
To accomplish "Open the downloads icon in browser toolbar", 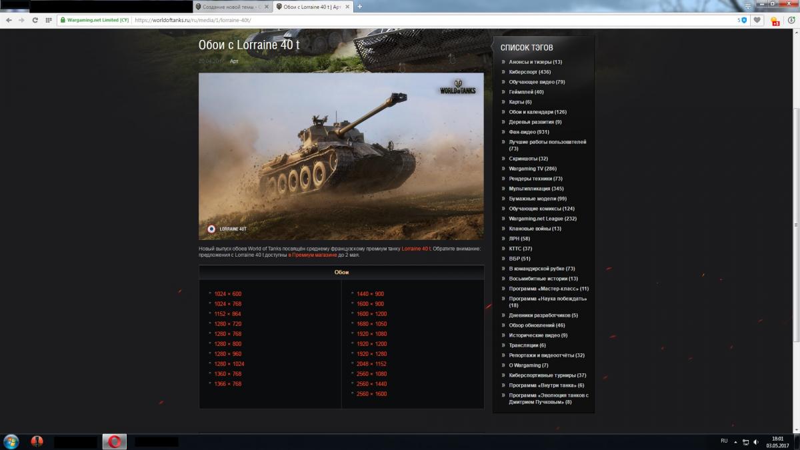I will tap(791, 20).
